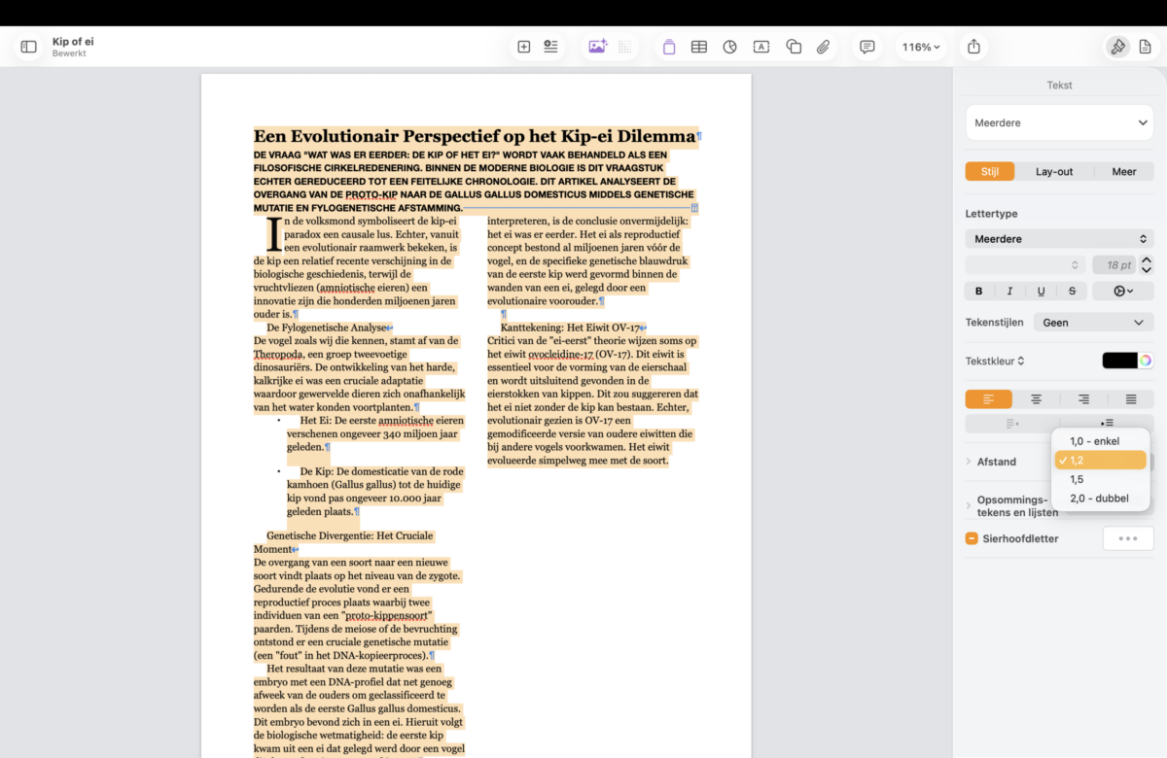Open the chart insert icon
The height and width of the screenshot is (758, 1167).
pyautogui.click(x=729, y=47)
